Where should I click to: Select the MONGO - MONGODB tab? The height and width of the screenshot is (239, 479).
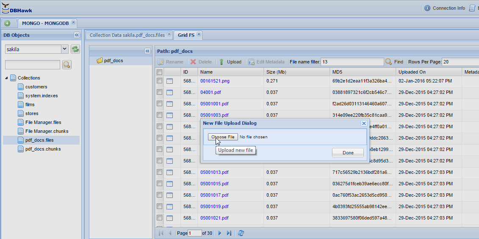(x=45, y=24)
